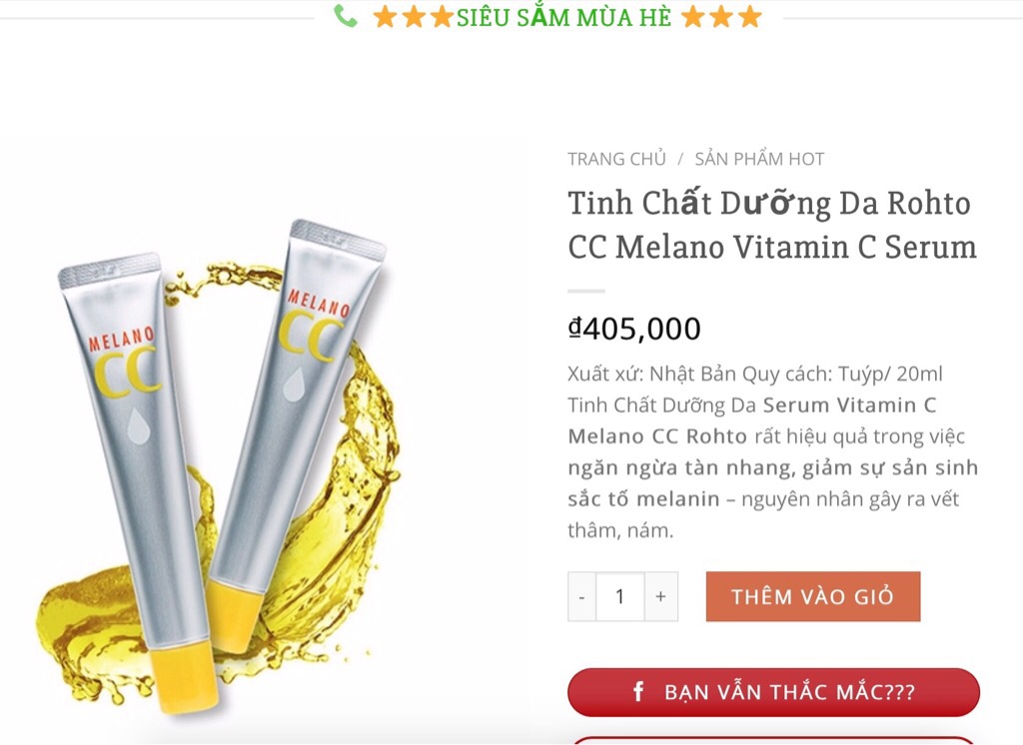Viewport: 1023px width, 745px height.
Task: Add product with THÊM VÀO GIỎ button
Action: pos(813,596)
